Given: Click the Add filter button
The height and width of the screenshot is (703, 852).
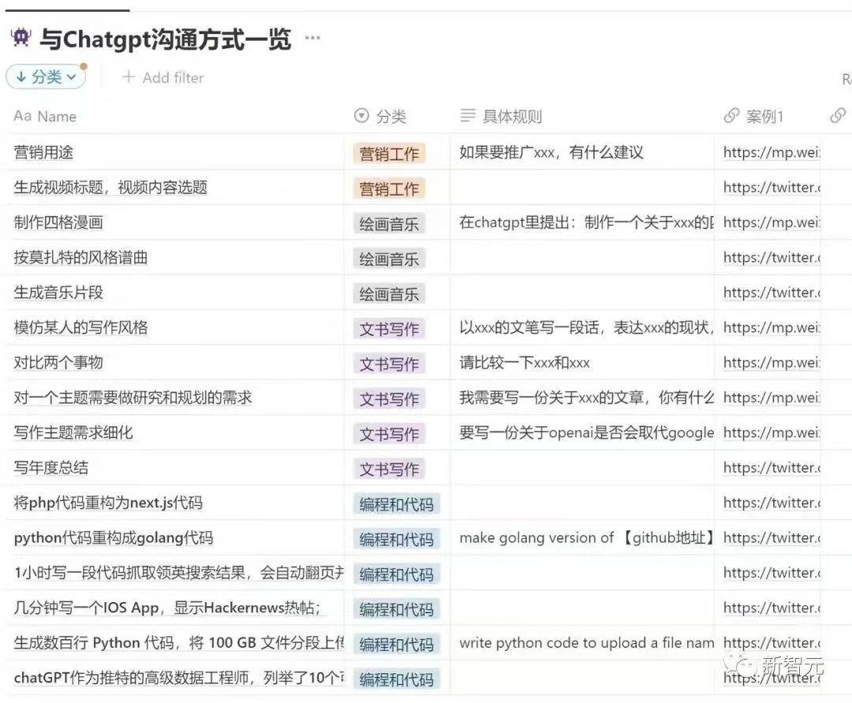Looking at the screenshot, I should tap(163, 77).
